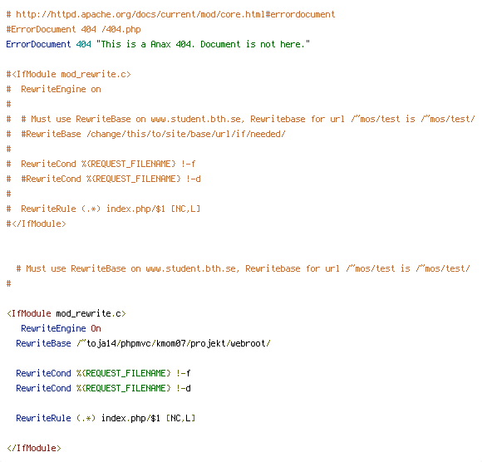Click the active RewriteEngine On directive
Screen dimensions: 482x462
(61, 328)
